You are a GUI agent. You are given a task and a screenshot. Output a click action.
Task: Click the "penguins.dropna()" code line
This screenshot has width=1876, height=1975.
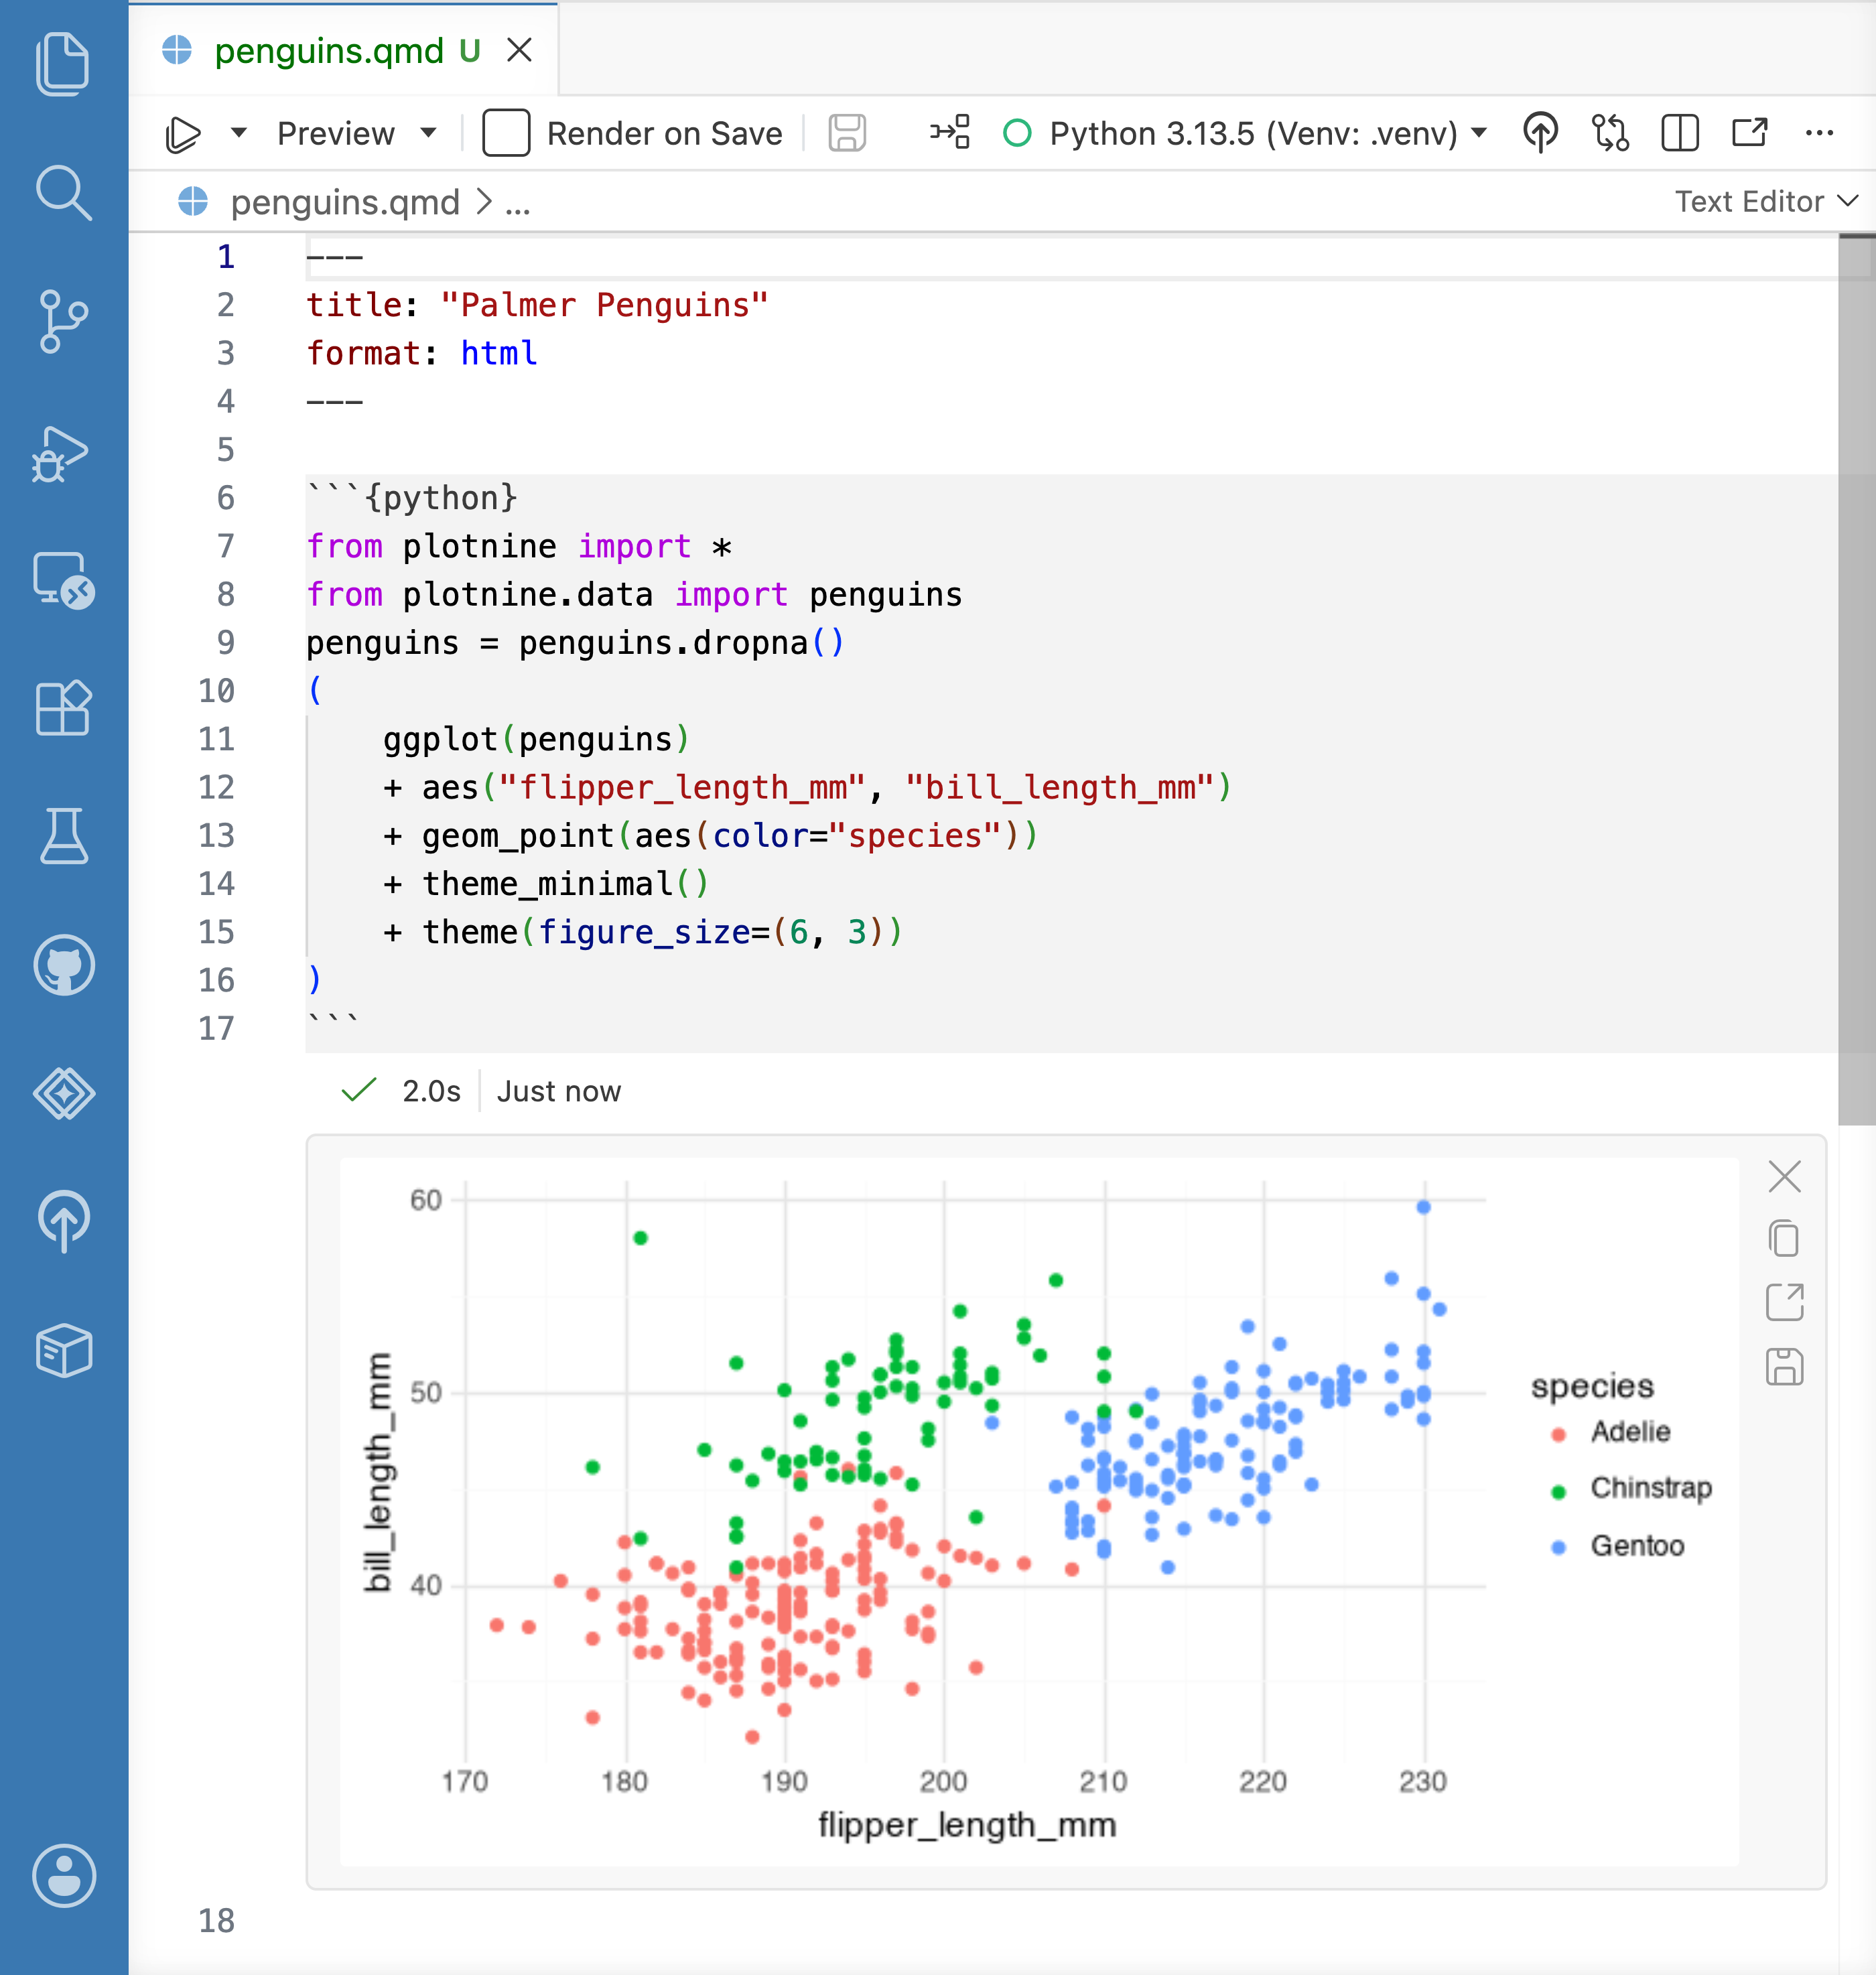click(x=575, y=642)
